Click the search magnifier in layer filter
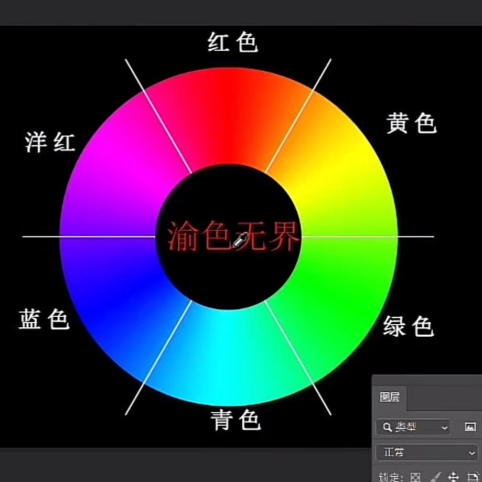Screen dimensions: 482x482 click(x=387, y=427)
